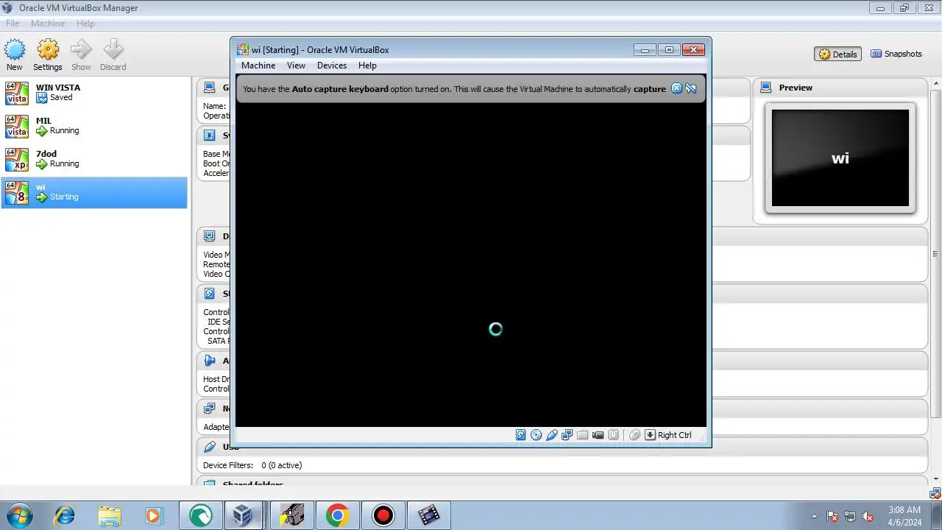Close the wi VM window
This screenshot has height=530, width=942.
(x=693, y=50)
